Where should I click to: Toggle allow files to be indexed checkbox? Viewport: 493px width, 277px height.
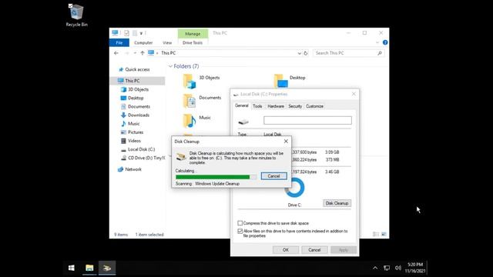point(240,231)
